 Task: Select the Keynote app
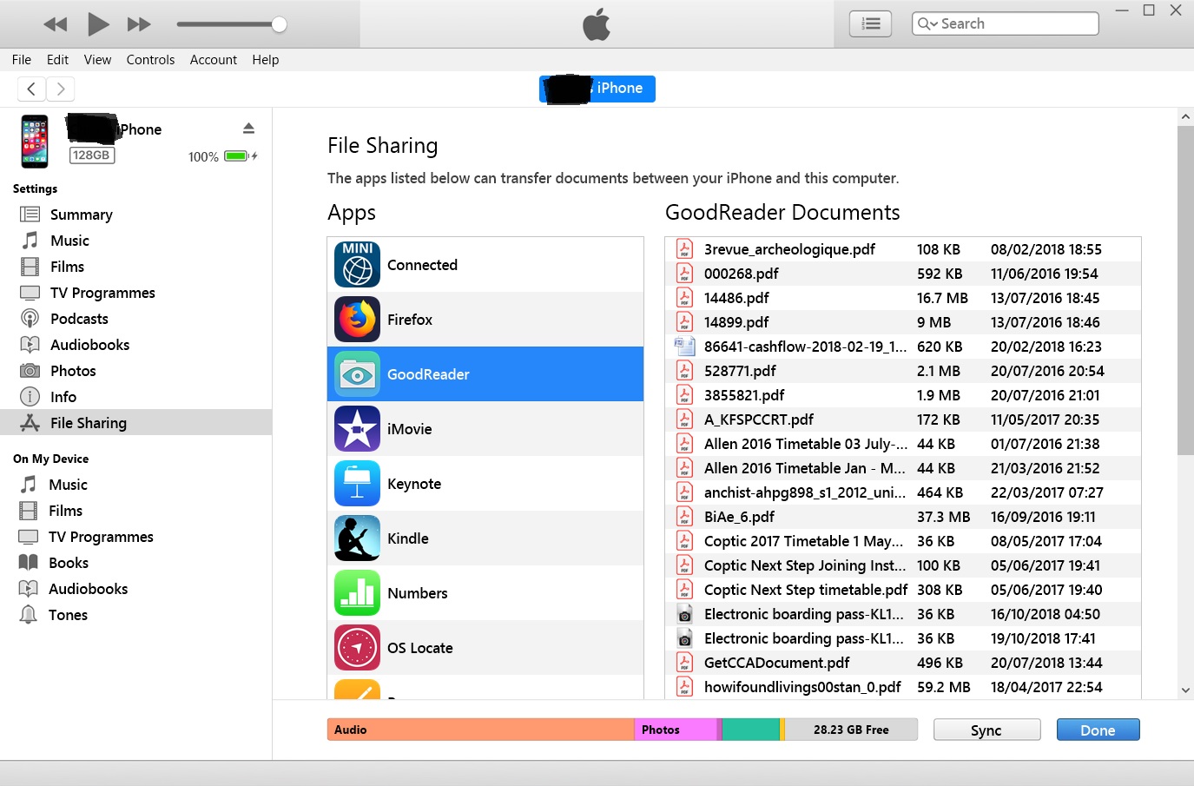[485, 484]
